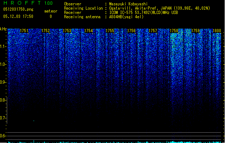225x143 pixels.
Task: Click the 1.0 kHz axis tick label
Action: [3, 64]
